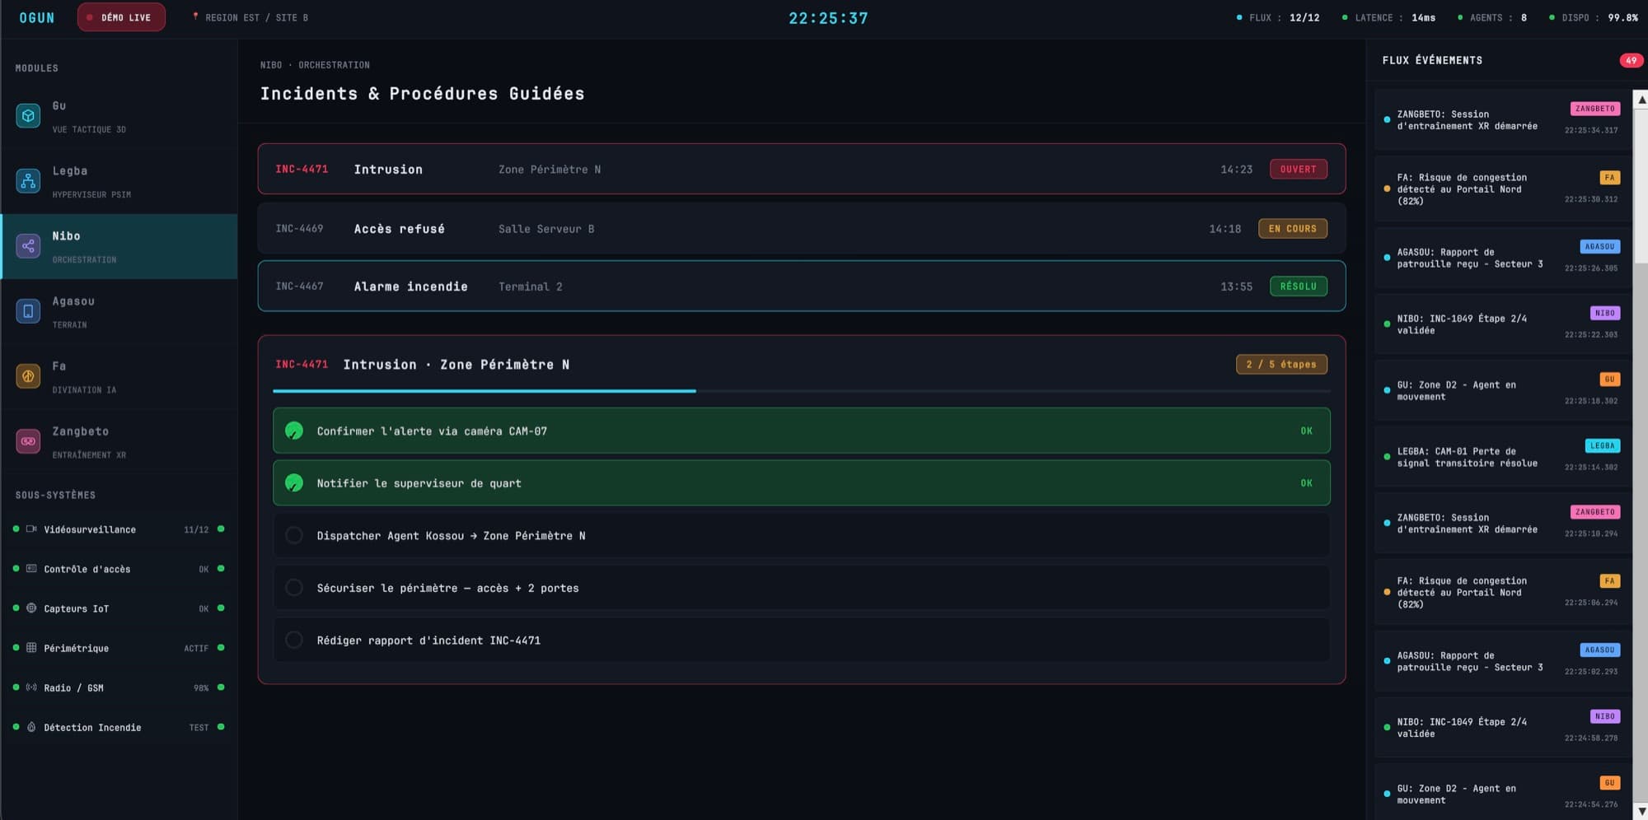The width and height of the screenshot is (1648, 820).
Task: Click the RÉSOLU status badge
Action: pyautogui.click(x=1298, y=286)
